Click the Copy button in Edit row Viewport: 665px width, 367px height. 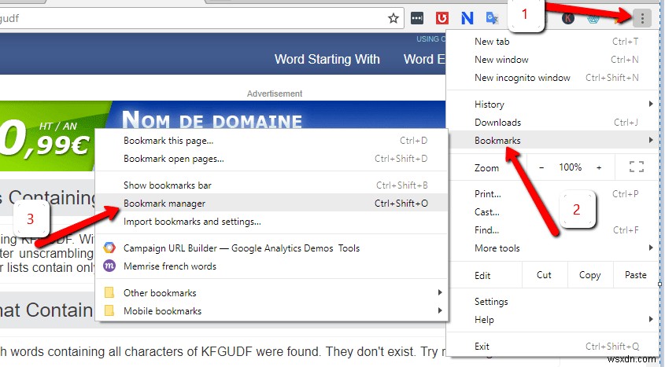click(x=590, y=275)
